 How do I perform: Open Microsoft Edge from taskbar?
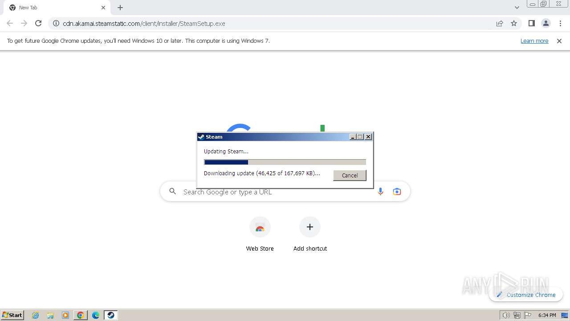pyautogui.click(x=95, y=315)
